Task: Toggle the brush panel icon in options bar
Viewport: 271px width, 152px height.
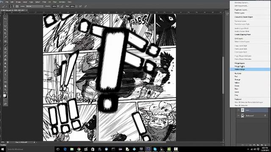Action: (x=17, y=6)
